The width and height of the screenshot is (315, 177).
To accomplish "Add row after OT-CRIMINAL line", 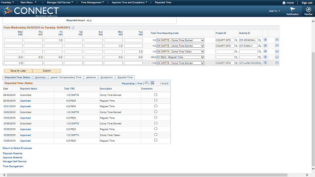I will point(265,40).
